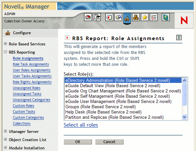
Task: Open the stacked boxes toolbar icon
Action: coord(136,17)
